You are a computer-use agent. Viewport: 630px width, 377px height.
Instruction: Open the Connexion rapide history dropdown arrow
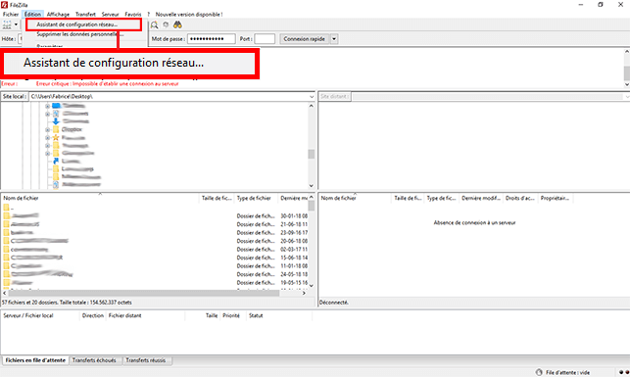(x=334, y=39)
